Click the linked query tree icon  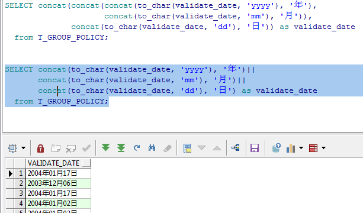click(x=236, y=147)
